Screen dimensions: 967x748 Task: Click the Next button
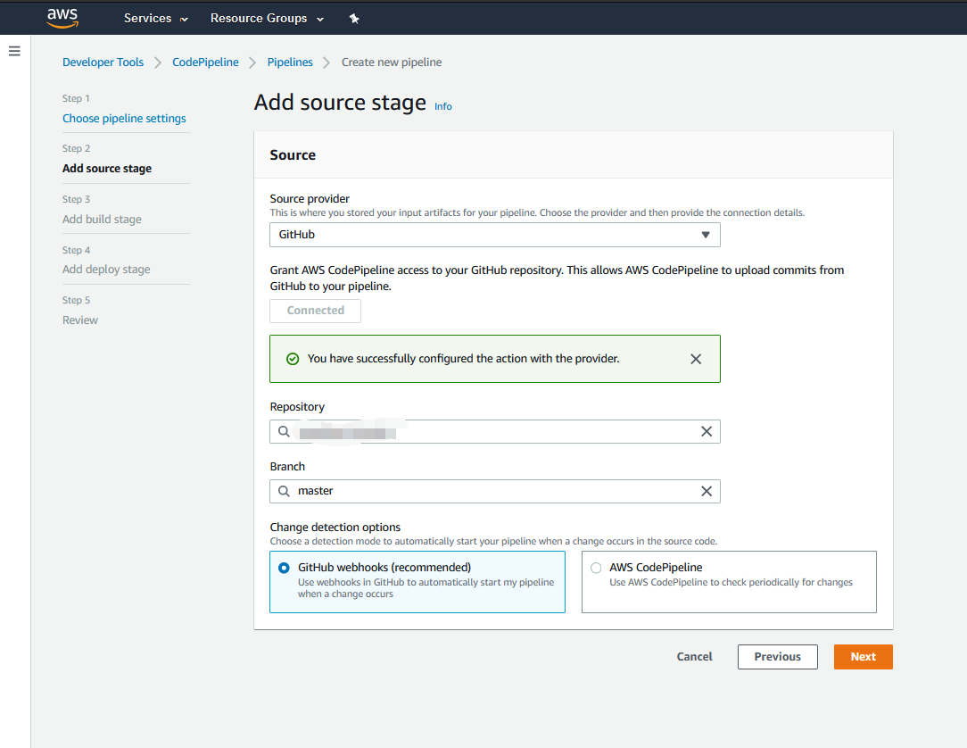coord(863,657)
